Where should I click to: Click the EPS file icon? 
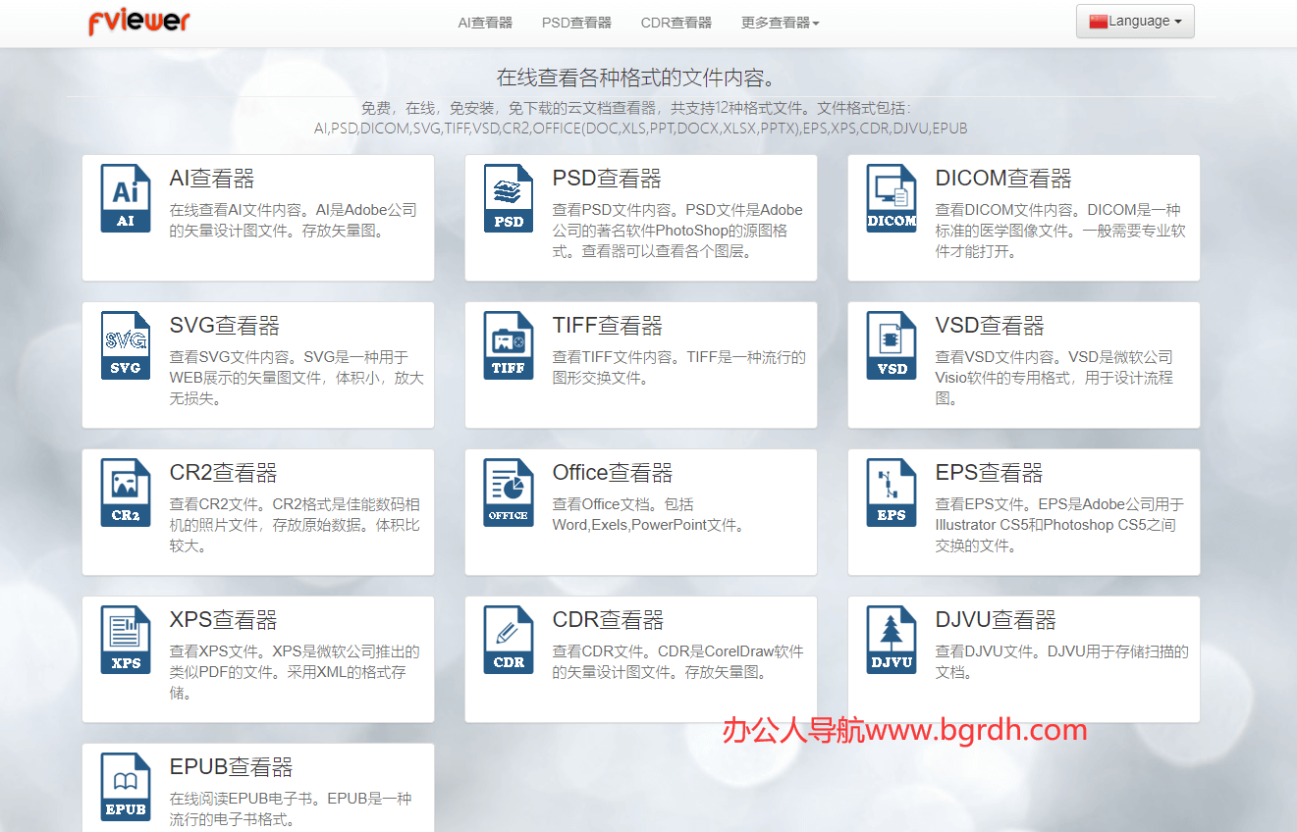pos(892,493)
